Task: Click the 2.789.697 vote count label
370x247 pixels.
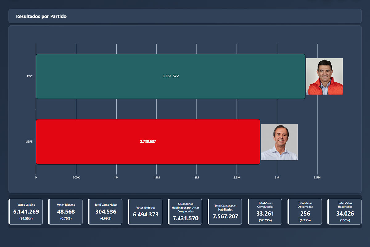Action: [148, 142]
